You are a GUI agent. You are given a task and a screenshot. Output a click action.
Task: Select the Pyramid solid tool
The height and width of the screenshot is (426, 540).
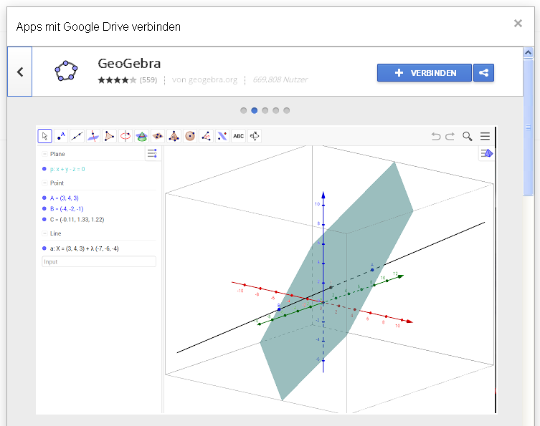point(174,136)
